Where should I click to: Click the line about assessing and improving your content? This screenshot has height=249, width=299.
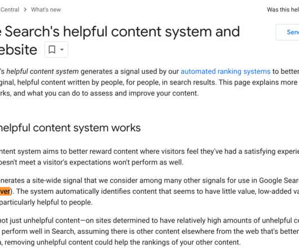[99, 94]
